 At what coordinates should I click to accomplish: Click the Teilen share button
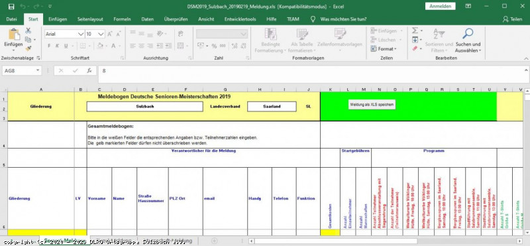(x=512, y=19)
